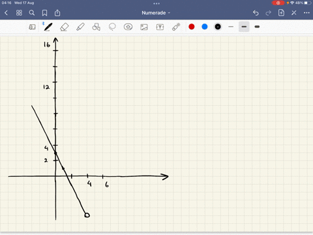This screenshot has width=313, height=235.
Task: Open the Numerade document title dropdown
Action: pyautogui.click(x=156, y=13)
